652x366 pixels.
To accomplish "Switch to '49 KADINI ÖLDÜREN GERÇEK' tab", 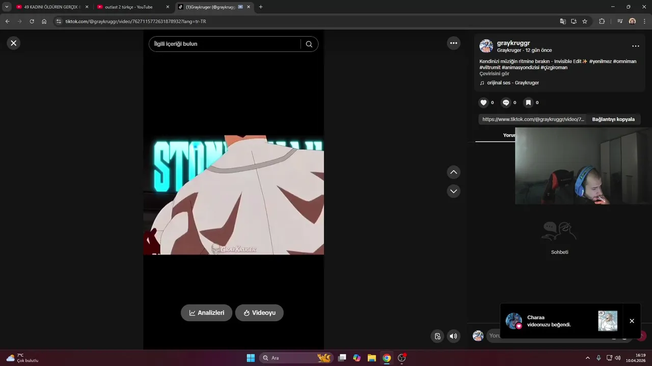I will pyautogui.click(x=52, y=7).
